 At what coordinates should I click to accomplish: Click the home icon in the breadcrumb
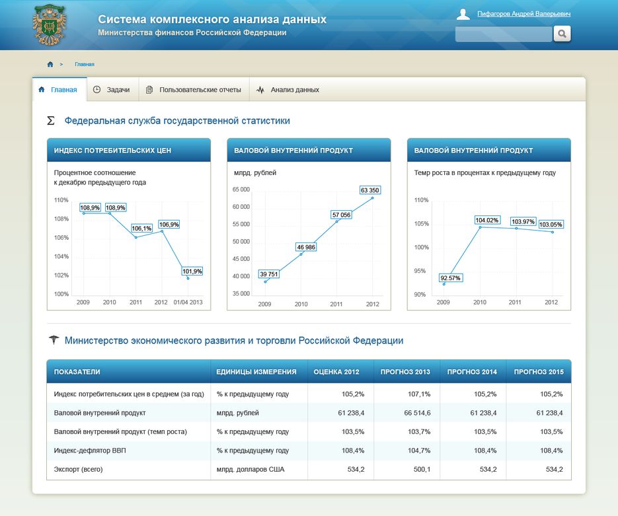[x=50, y=64]
